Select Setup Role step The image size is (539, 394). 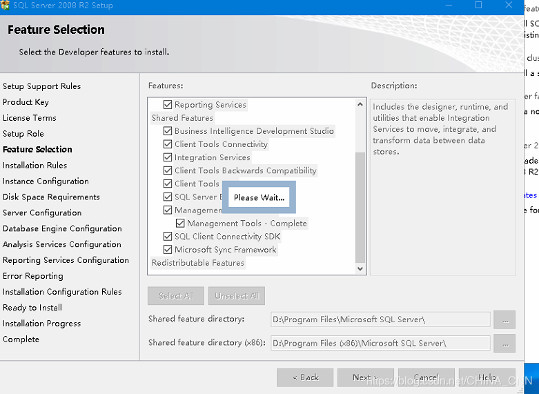click(x=23, y=134)
